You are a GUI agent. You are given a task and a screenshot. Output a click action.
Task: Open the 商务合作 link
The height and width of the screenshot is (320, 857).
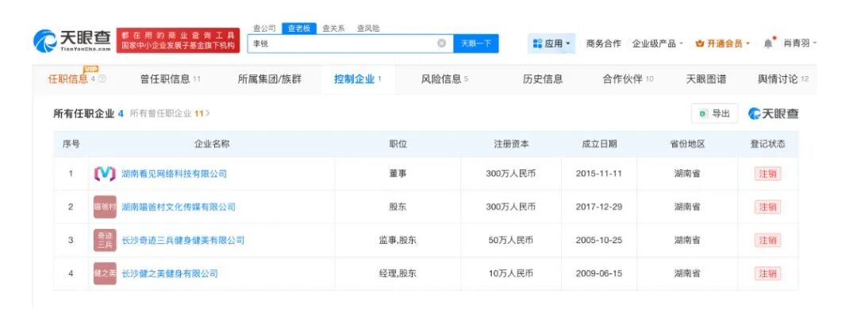pos(603,43)
